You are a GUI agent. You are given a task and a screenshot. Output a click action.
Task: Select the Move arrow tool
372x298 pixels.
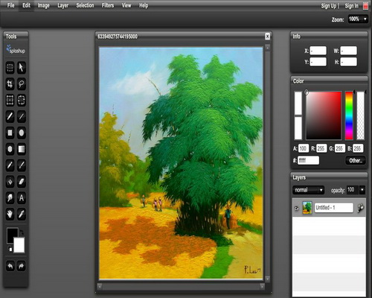click(22, 68)
